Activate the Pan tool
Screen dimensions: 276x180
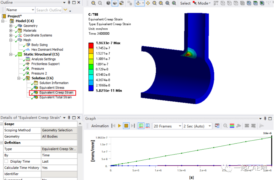tap(148, 3)
